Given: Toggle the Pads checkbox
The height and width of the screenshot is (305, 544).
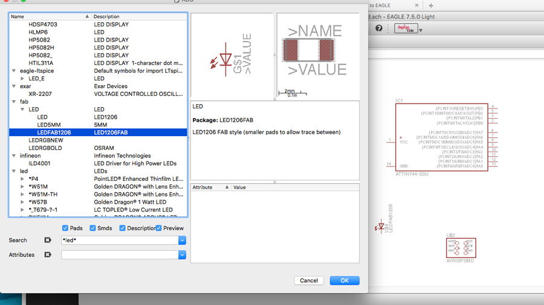Looking at the screenshot, I should click(x=65, y=228).
